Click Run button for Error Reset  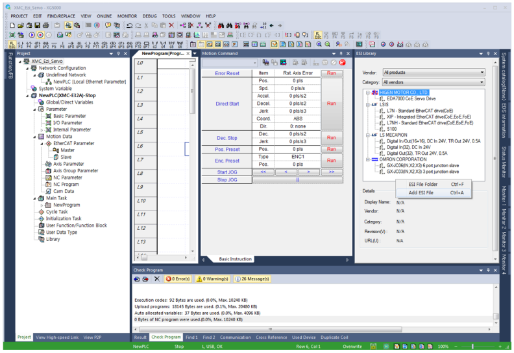[x=331, y=73]
